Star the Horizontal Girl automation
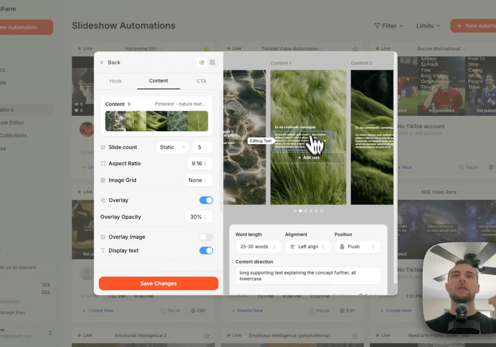Image resolution: width=496 pixels, height=347 pixels. (206, 49)
